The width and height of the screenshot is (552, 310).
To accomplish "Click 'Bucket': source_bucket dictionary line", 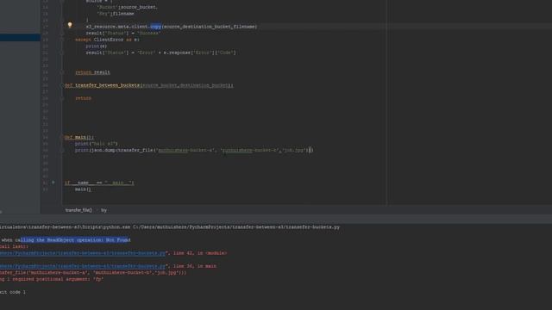I will click(127, 7).
